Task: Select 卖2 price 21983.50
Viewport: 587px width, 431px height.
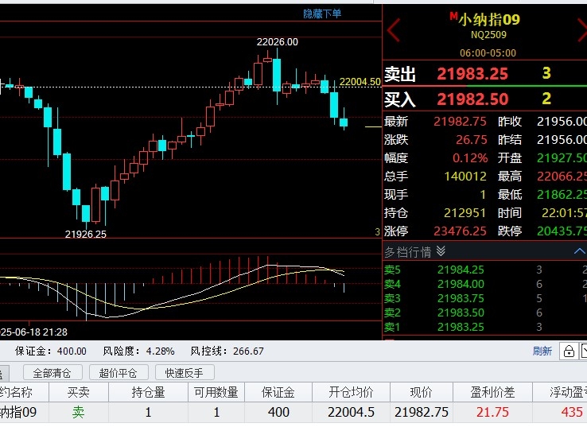Action: click(x=461, y=313)
